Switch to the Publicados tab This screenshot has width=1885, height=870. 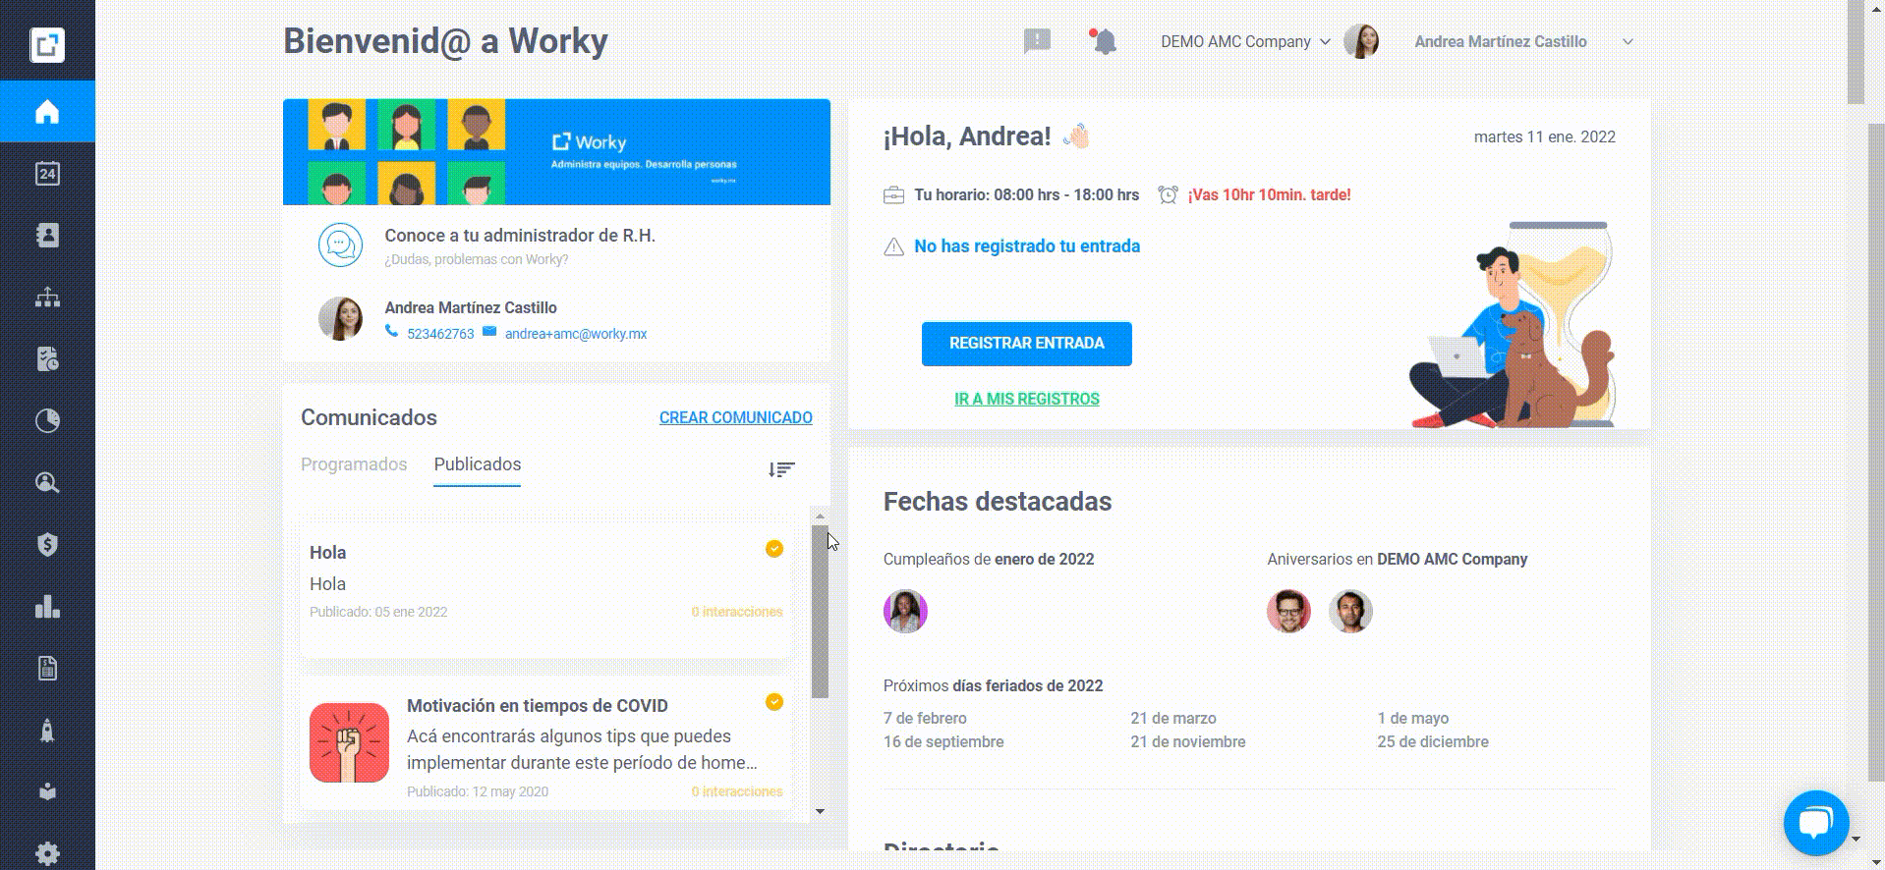pyautogui.click(x=478, y=464)
